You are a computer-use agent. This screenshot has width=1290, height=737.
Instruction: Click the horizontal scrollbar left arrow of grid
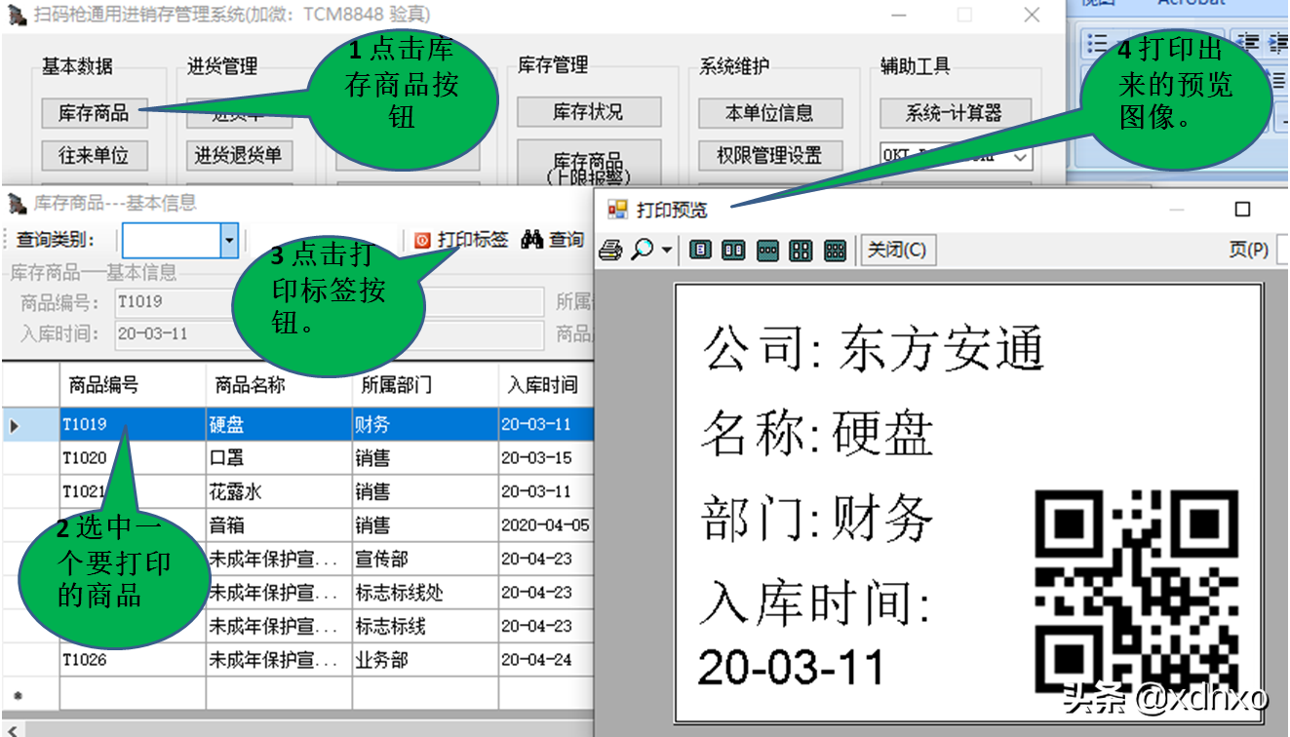[x=11, y=728]
